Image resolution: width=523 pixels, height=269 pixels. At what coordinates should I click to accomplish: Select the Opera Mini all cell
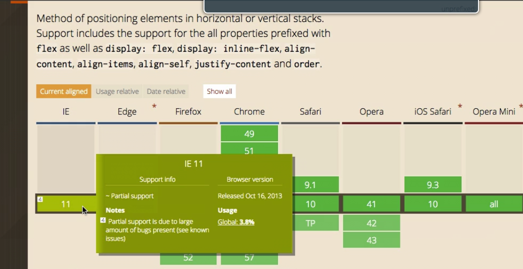tap(493, 204)
